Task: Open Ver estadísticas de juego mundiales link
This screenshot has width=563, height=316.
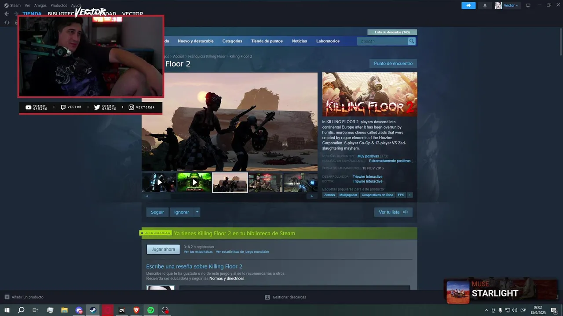Action: tap(242, 252)
